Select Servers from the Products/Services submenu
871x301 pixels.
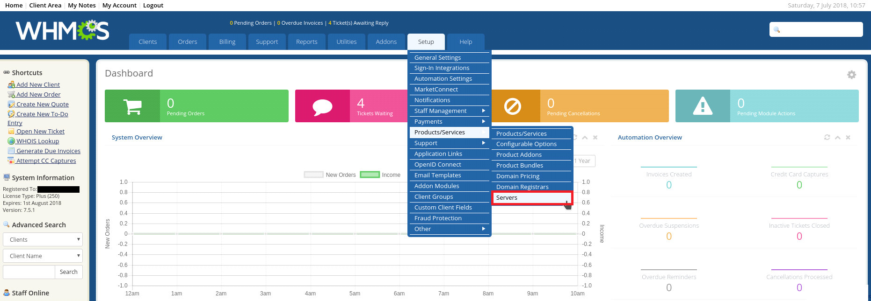click(531, 198)
